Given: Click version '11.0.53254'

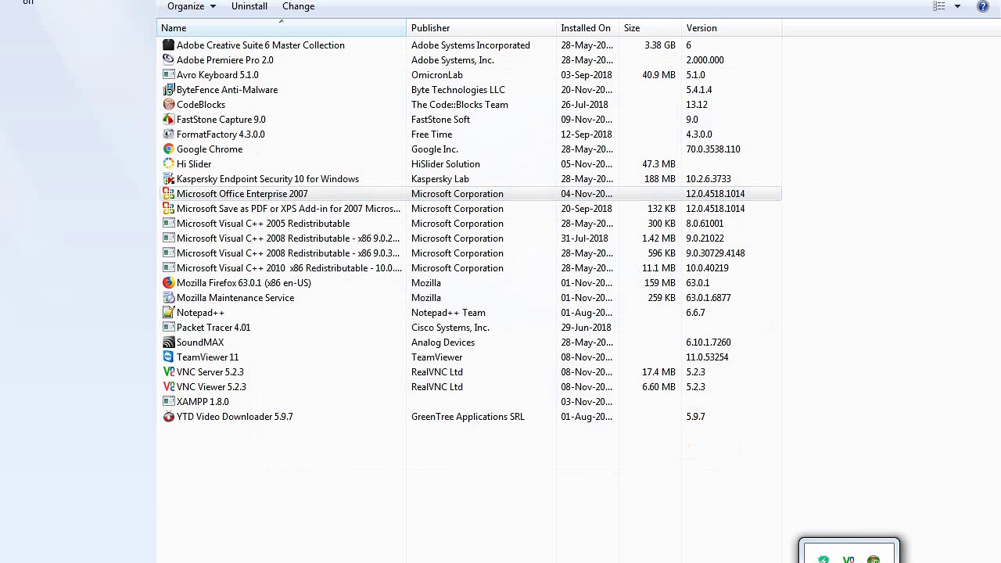Looking at the screenshot, I should [x=707, y=357].
